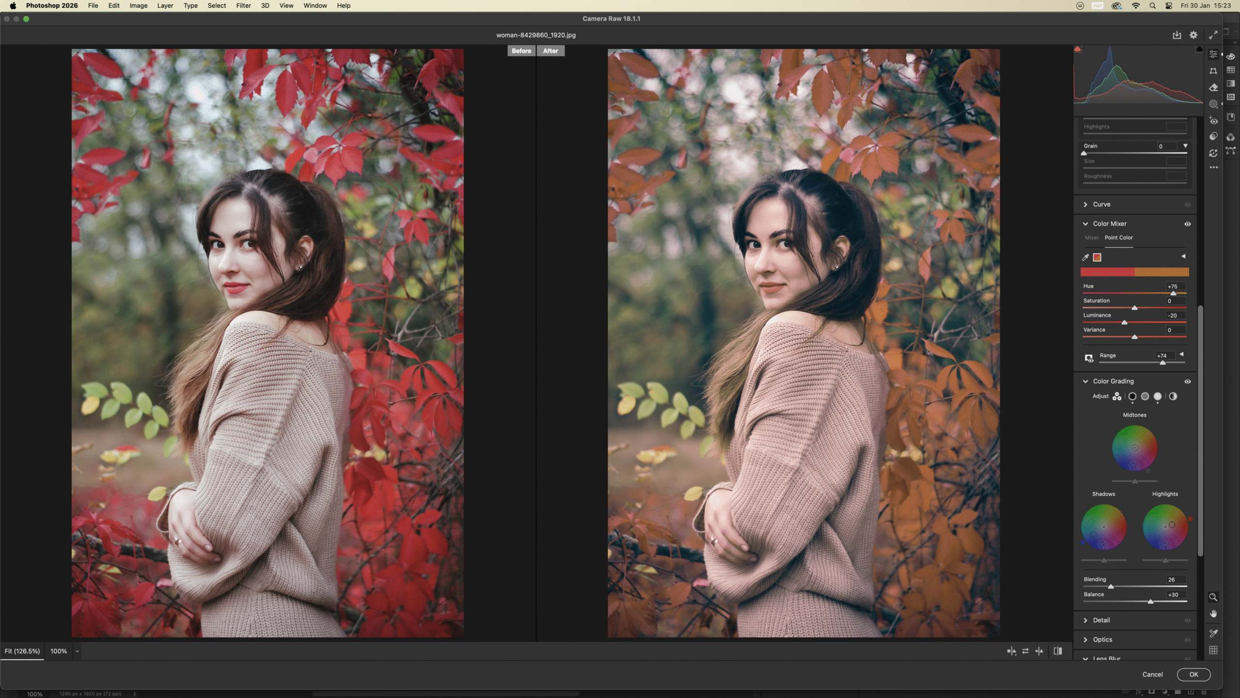Click the Hue slider handle

(x=1173, y=294)
